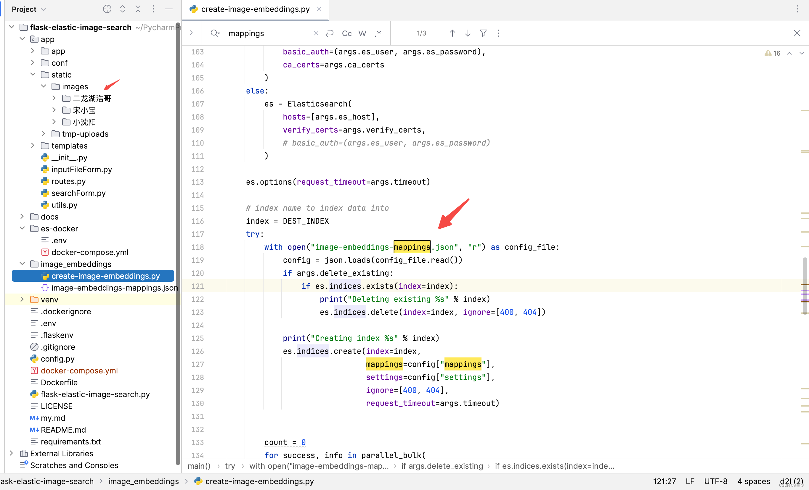Collapse the static folder
Screen dimensions: 809x490
[33, 74]
